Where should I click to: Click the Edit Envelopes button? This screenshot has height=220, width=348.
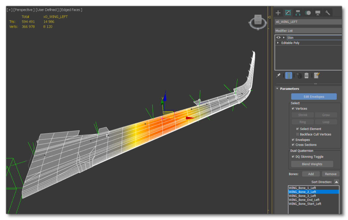(x=314, y=97)
